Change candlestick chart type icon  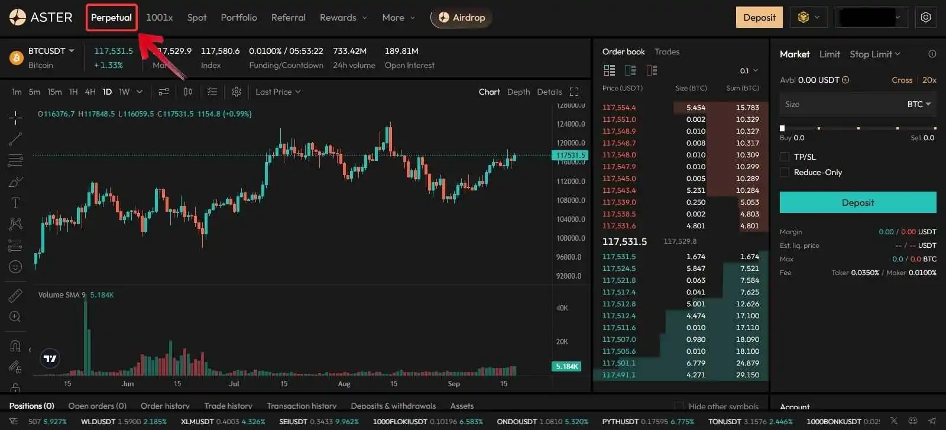[x=188, y=92]
